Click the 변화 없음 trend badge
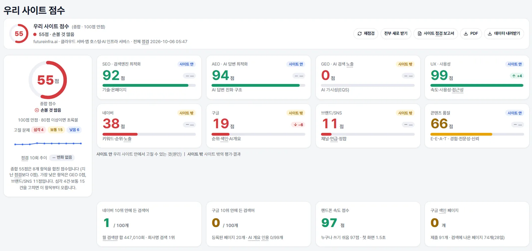 pos(62,157)
